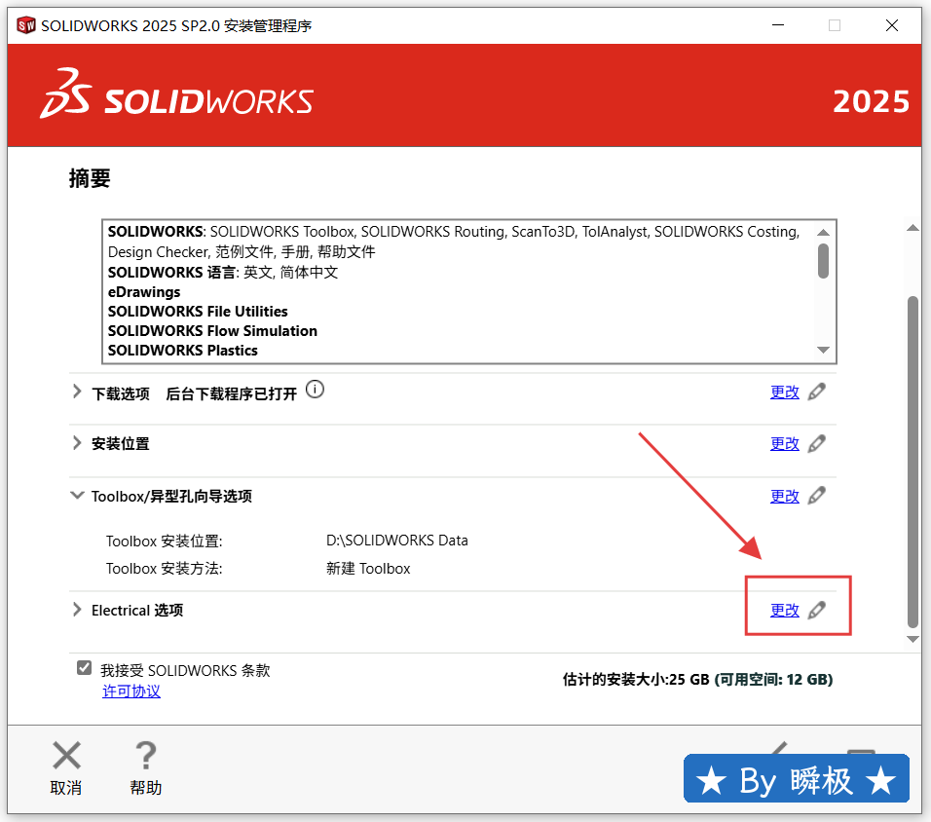The width and height of the screenshot is (931, 822).
Task: Click the pencil icon for Electrical 选项
Action: coord(816,610)
